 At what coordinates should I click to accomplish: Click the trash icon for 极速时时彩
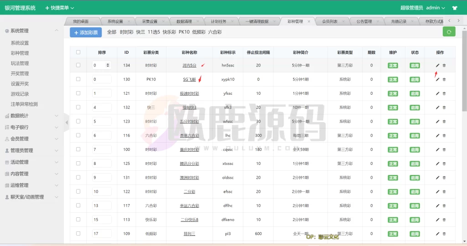[x=444, y=93]
